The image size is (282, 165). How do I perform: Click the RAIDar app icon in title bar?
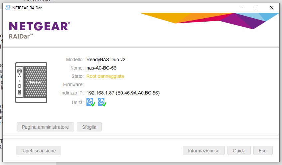pyautogui.click(x=8, y=8)
